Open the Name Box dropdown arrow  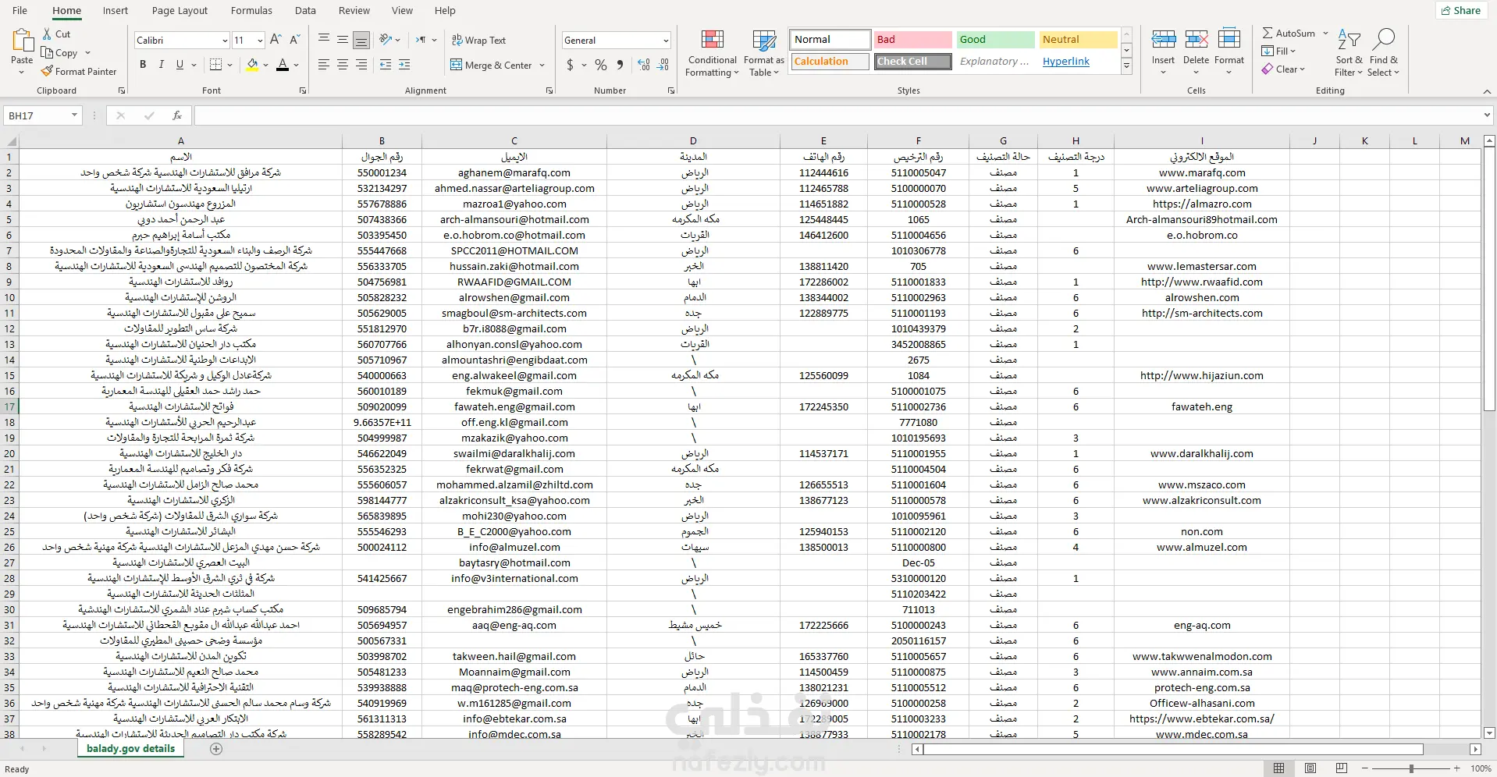(74, 115)
